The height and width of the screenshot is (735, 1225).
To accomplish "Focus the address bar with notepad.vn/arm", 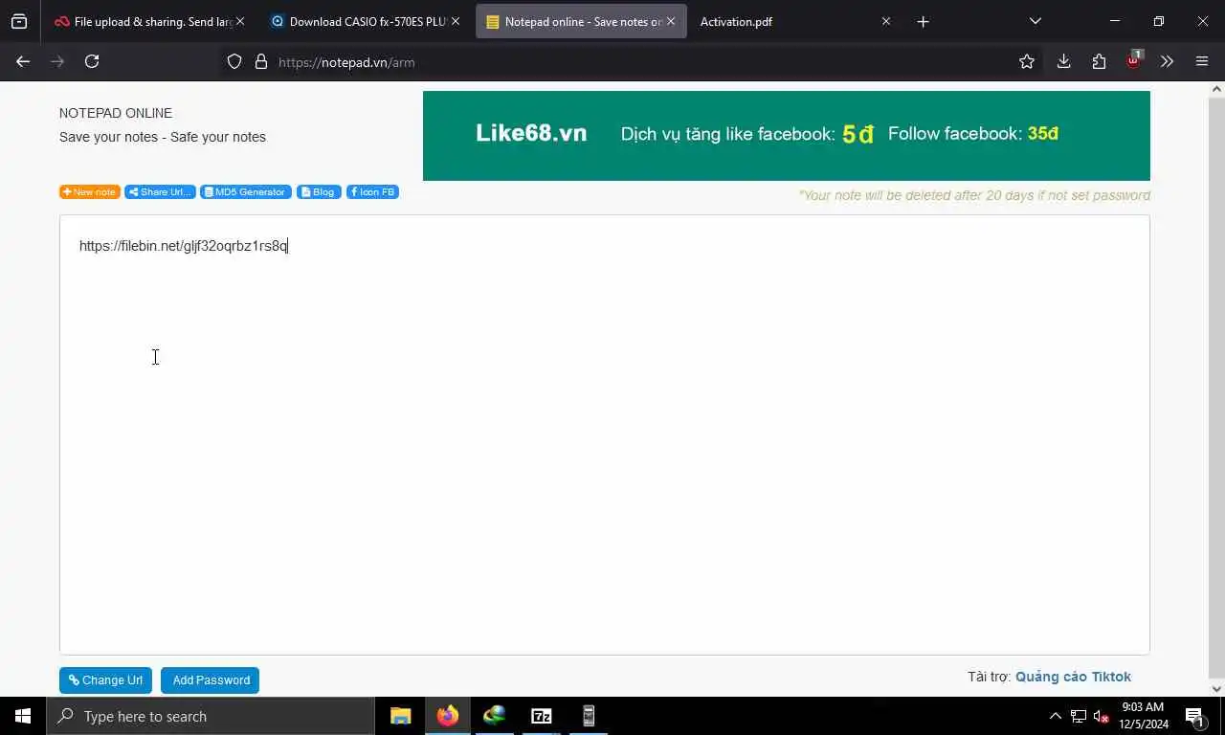I will click(632, 62).
